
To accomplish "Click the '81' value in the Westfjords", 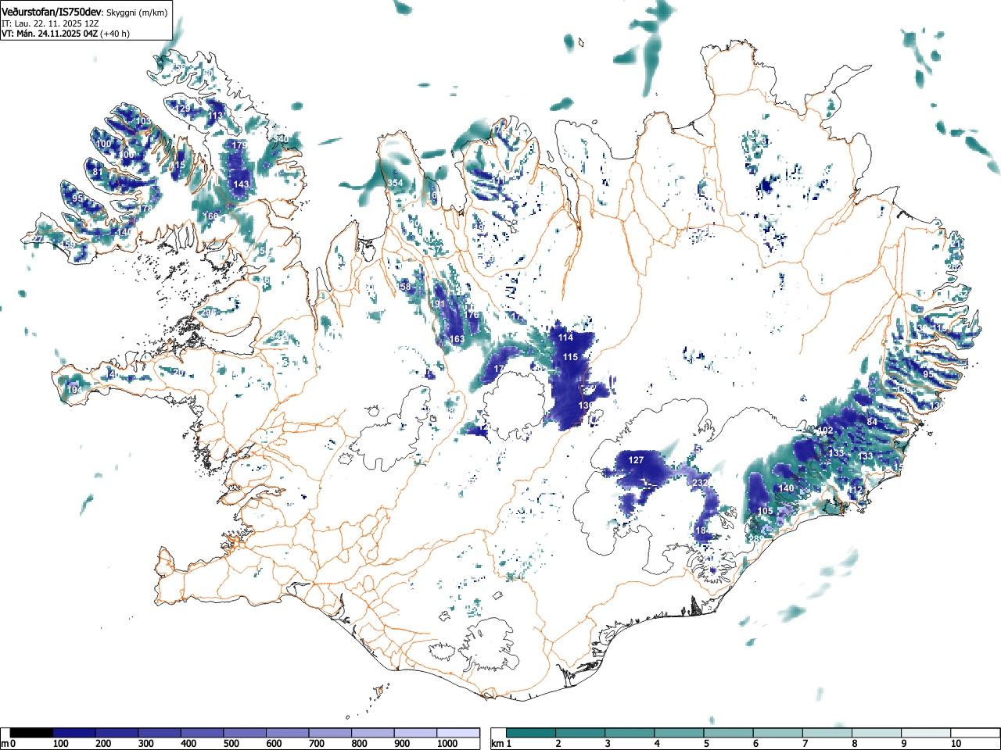I will (x=97, y=172).
